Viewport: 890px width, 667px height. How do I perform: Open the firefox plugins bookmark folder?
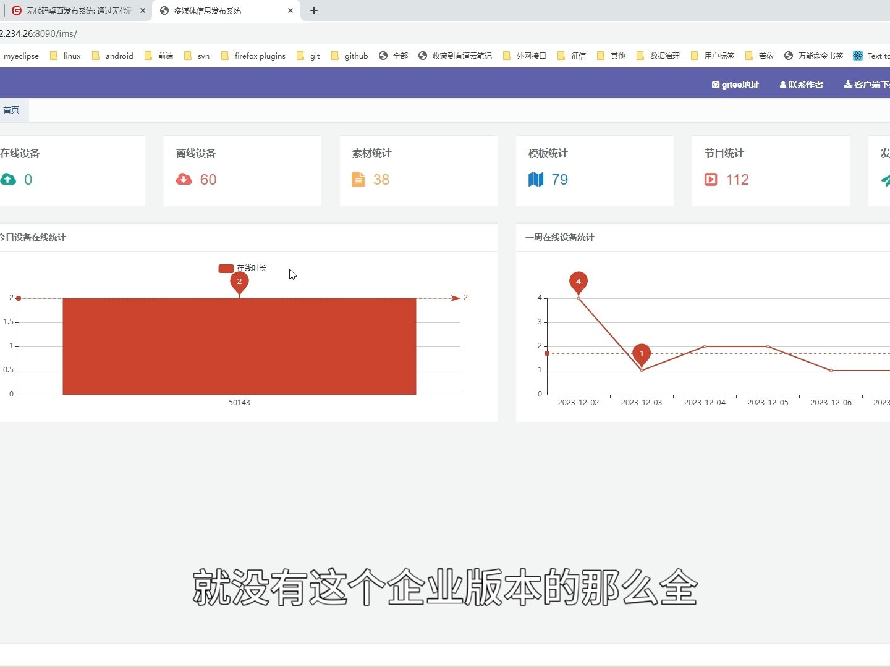click(253, 56)
